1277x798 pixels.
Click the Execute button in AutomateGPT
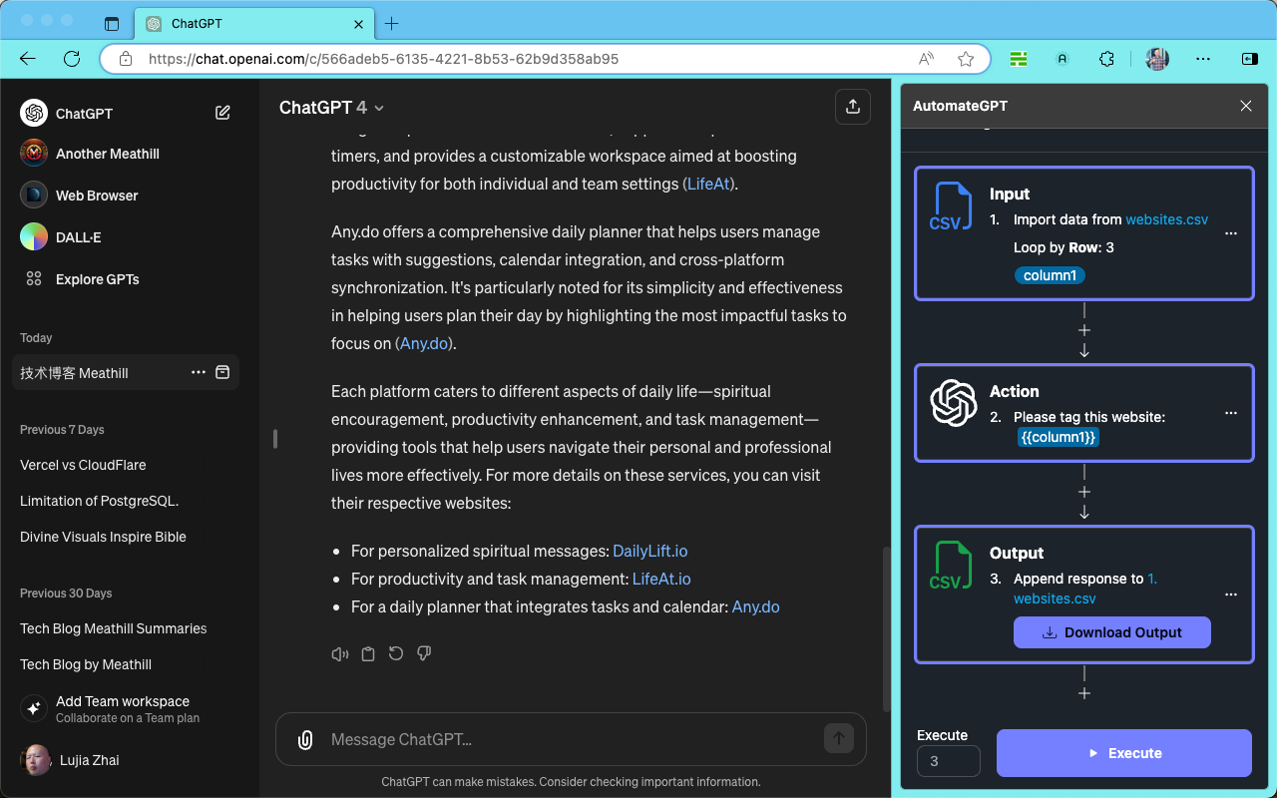(x=1123, y=753)
